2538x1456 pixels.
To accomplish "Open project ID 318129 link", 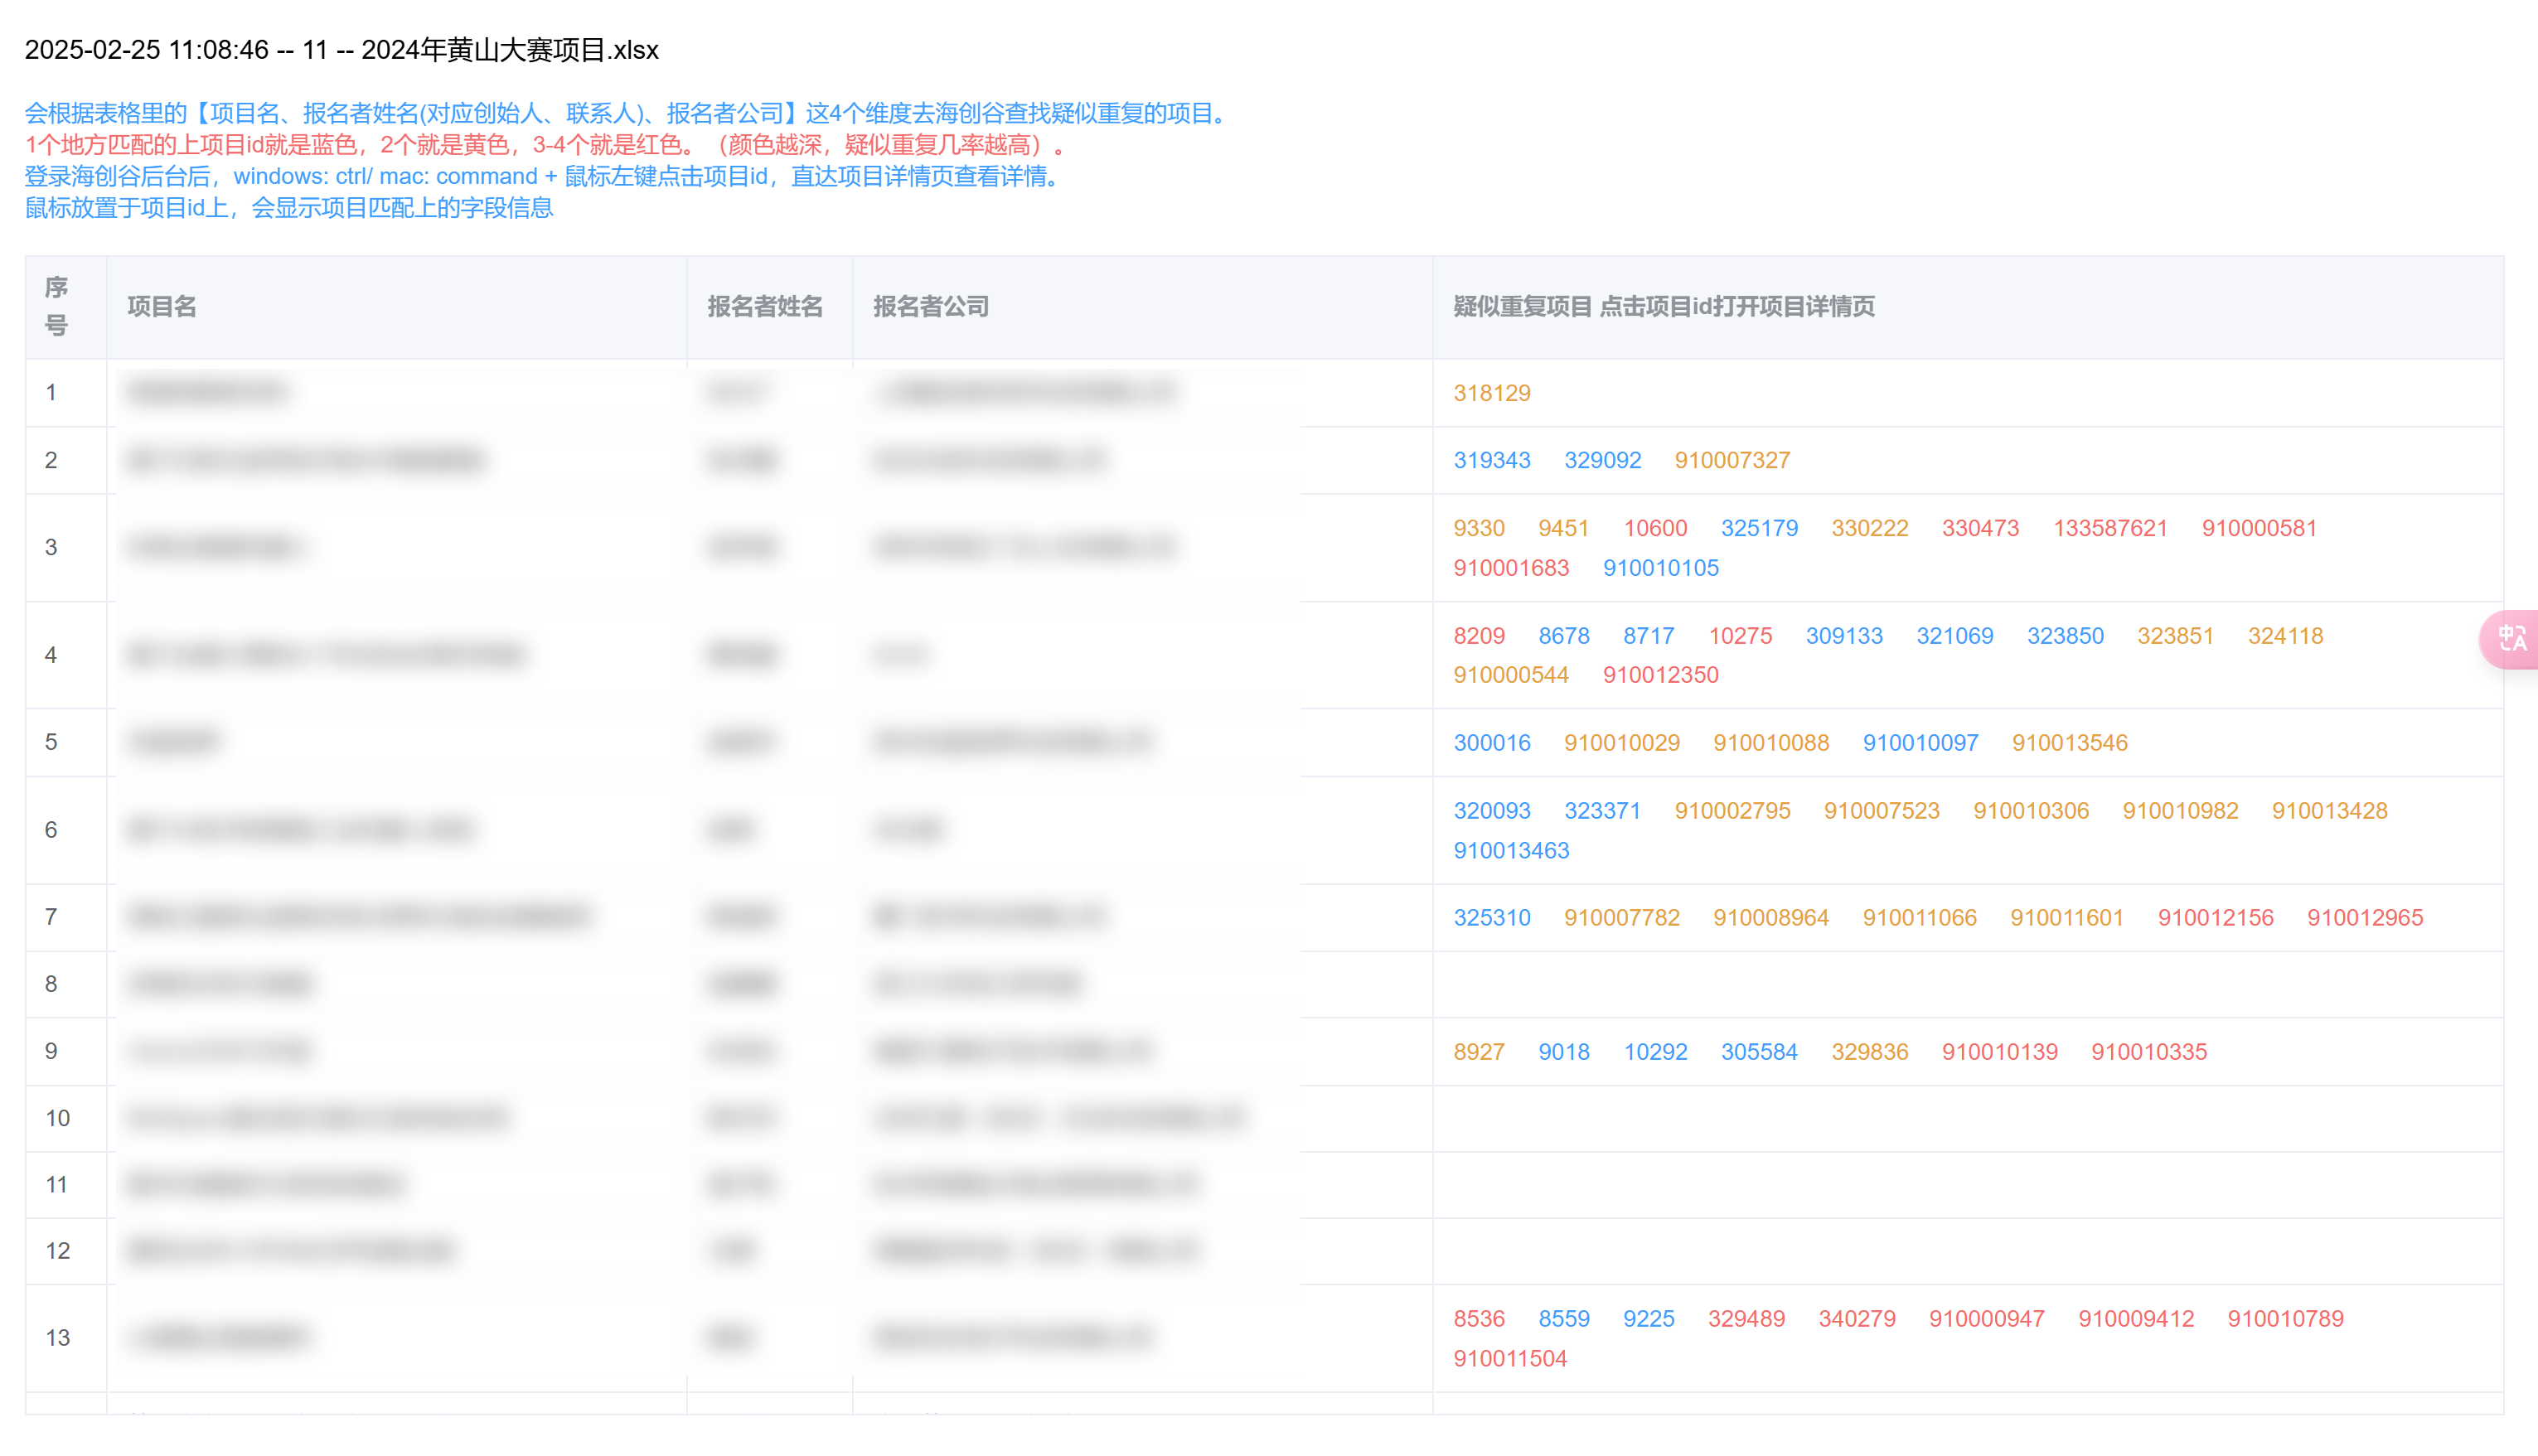I will [x=1491, y=393].
